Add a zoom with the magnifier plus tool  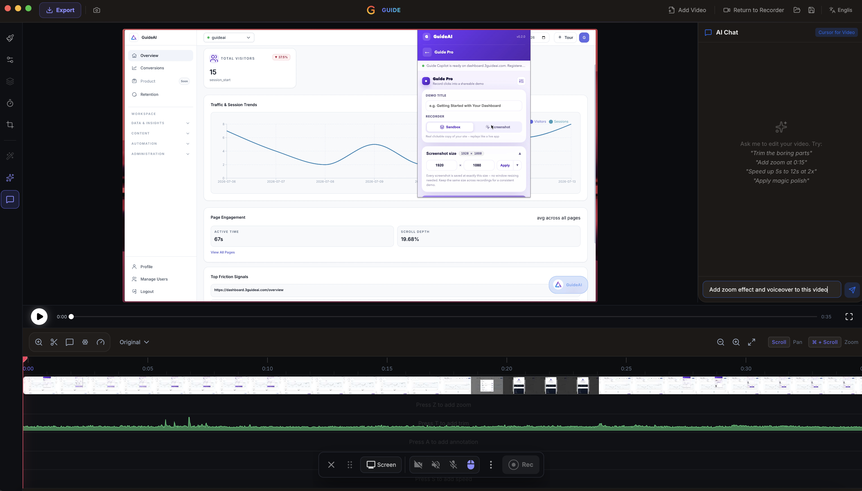point(38,342)
